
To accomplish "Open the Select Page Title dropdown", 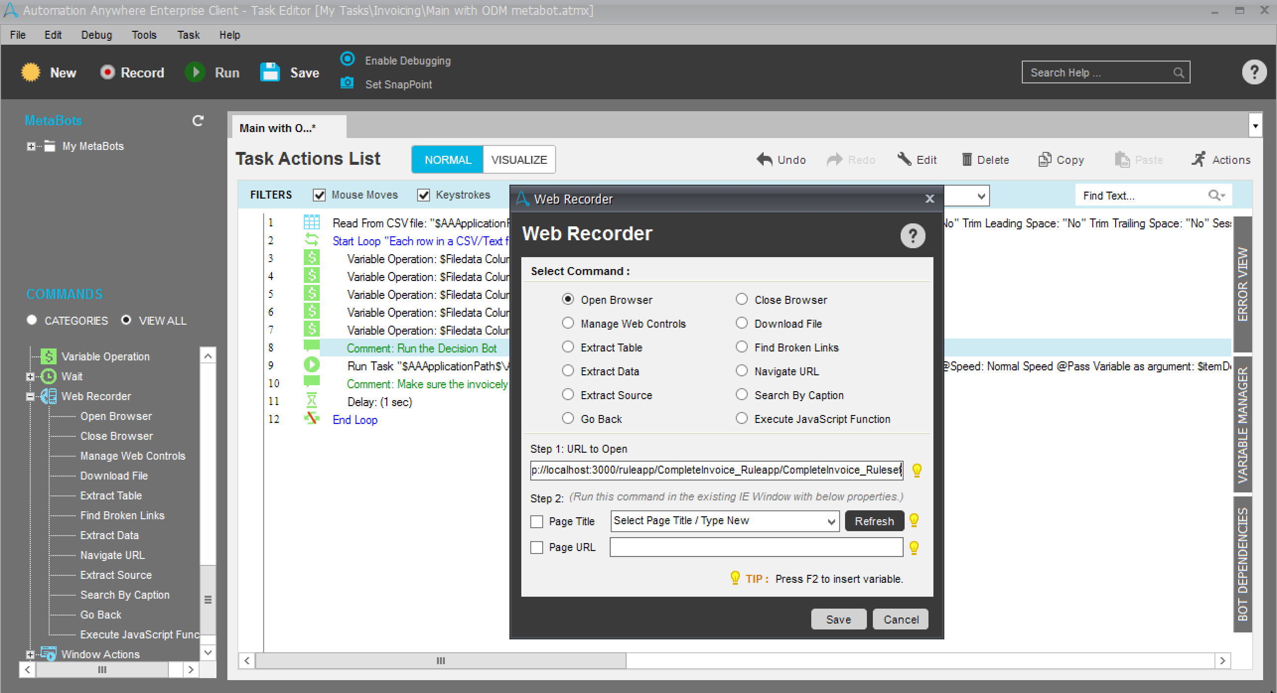I will [830, 521].
